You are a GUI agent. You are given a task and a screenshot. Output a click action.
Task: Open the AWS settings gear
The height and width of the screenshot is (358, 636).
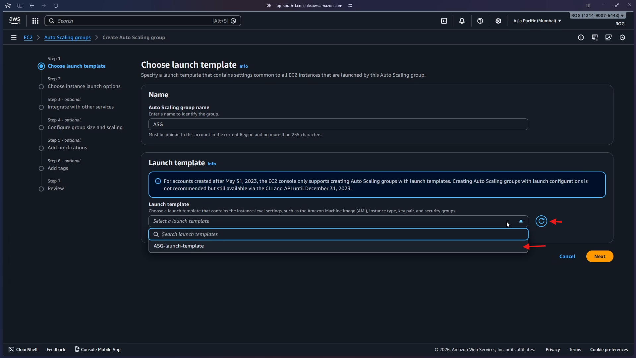click(498, 21)
